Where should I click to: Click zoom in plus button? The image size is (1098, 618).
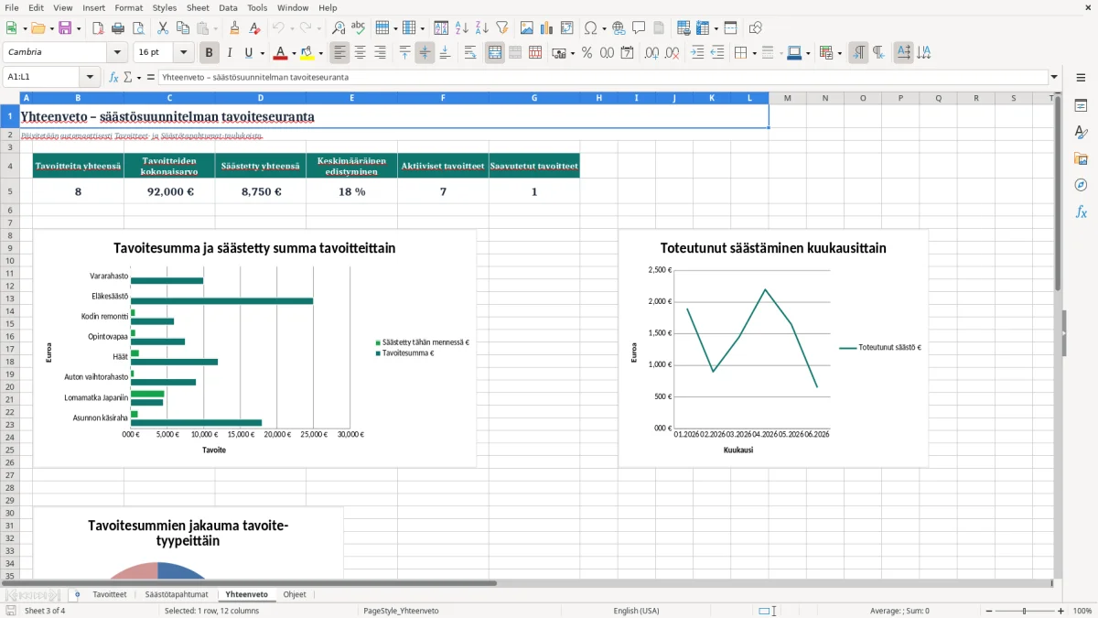1061,611
